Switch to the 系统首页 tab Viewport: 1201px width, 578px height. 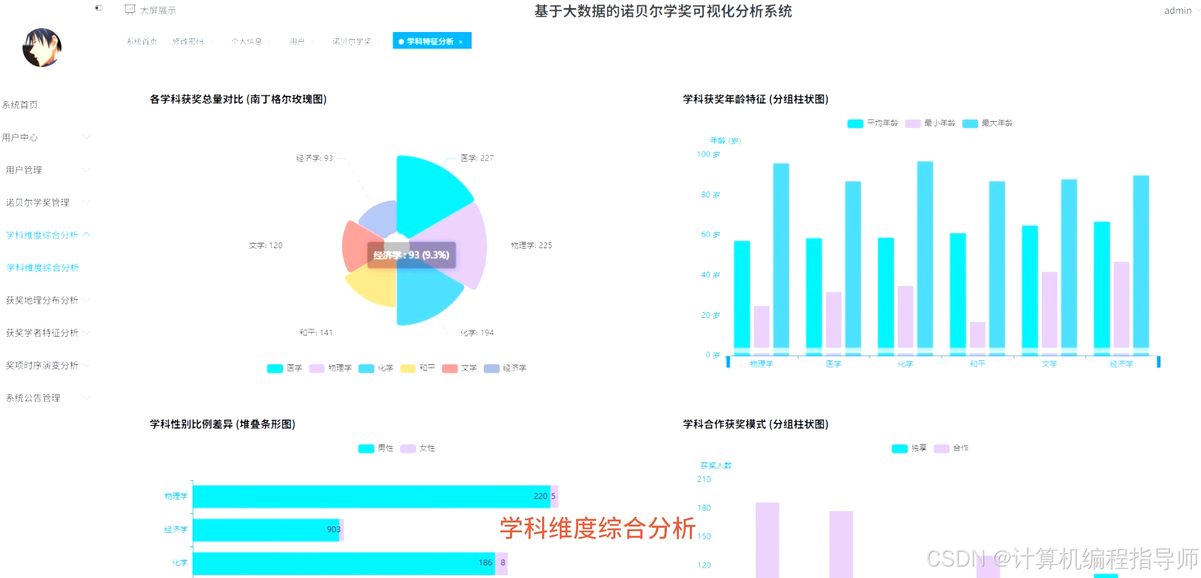141,41
